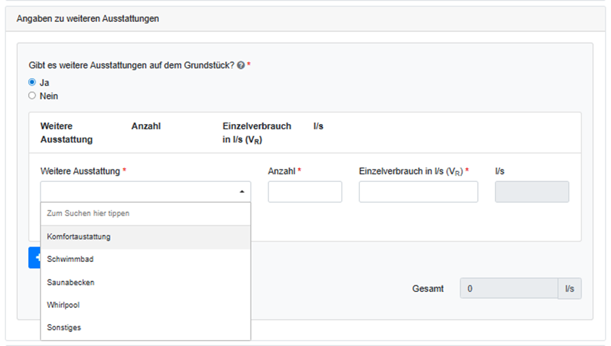Click into the Anzahl input field
Viewport: 611px width, 346px height.
click(304, 192)
